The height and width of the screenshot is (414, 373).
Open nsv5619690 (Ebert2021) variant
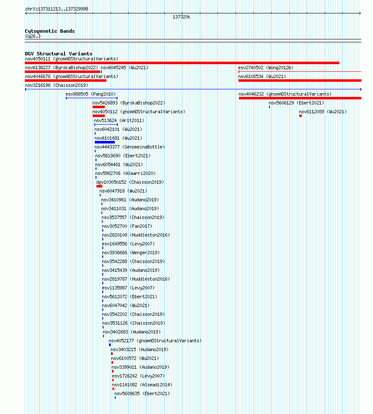(x=123, y=156)
